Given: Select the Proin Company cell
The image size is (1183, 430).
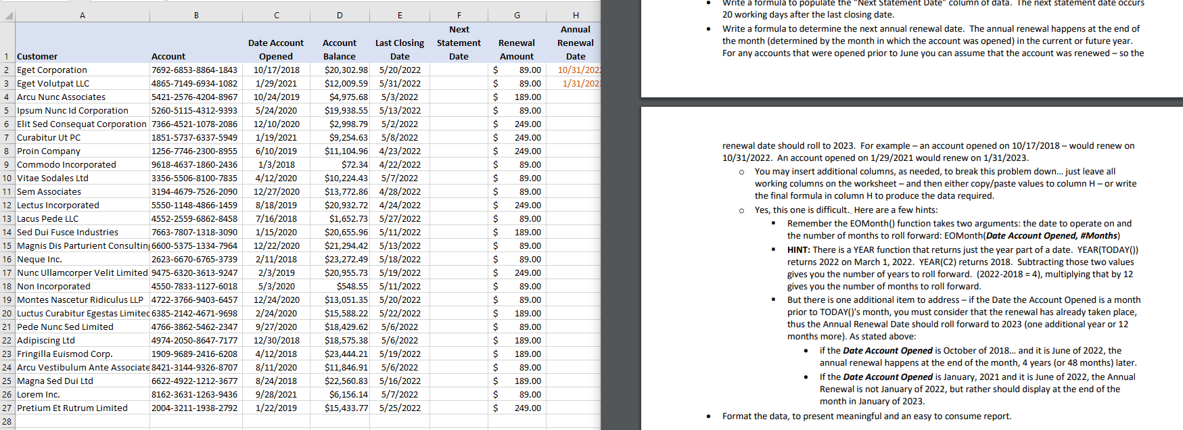Looking at the screenshot, I should [x=83, y=151].
